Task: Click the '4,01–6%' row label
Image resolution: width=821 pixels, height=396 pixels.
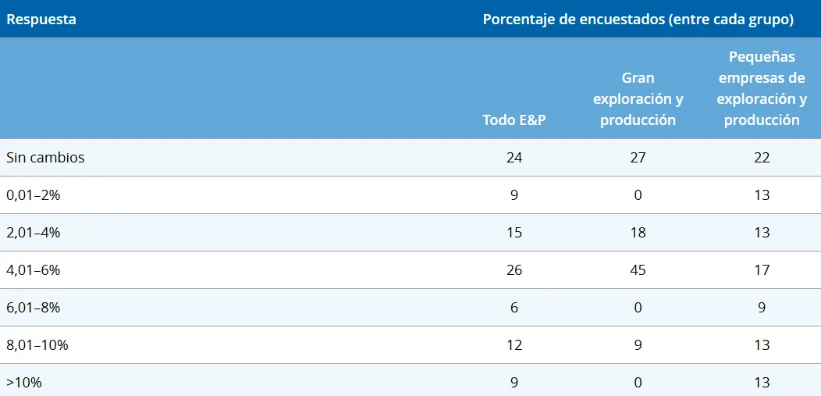Action: pyautogui.click(x=34, y=269)
